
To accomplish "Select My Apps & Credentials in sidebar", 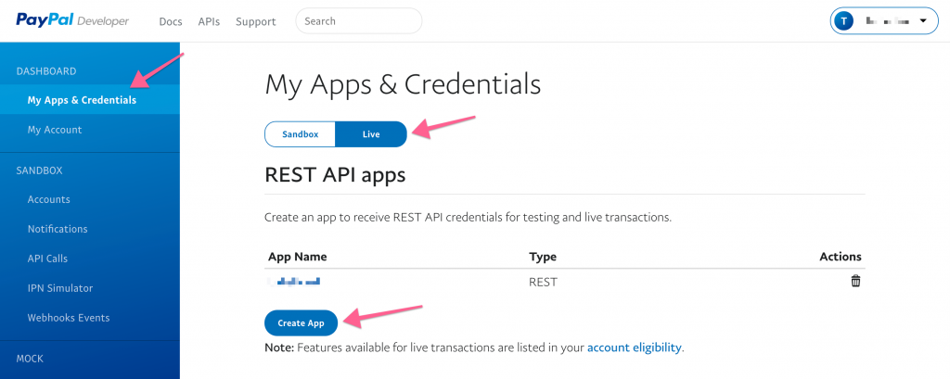I will click(x=82, y=100).
